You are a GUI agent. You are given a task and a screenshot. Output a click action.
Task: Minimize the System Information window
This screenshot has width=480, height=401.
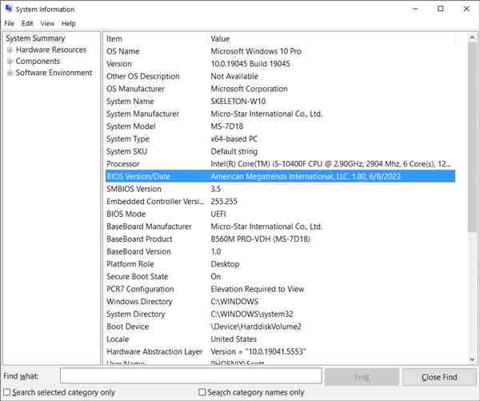415,9
